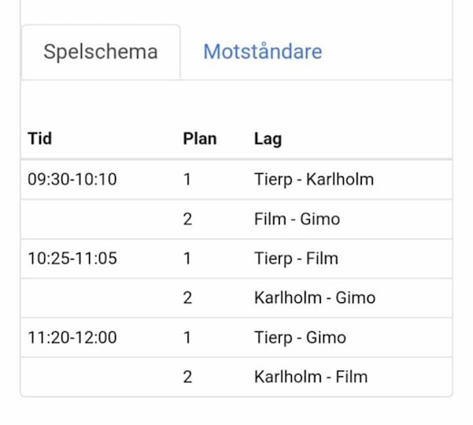Click the Tid column header
This screenshot has height=425, width=473.
(39, 139)
